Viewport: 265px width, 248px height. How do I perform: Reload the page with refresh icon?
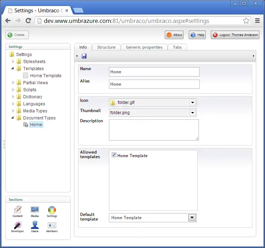(28, 21)
